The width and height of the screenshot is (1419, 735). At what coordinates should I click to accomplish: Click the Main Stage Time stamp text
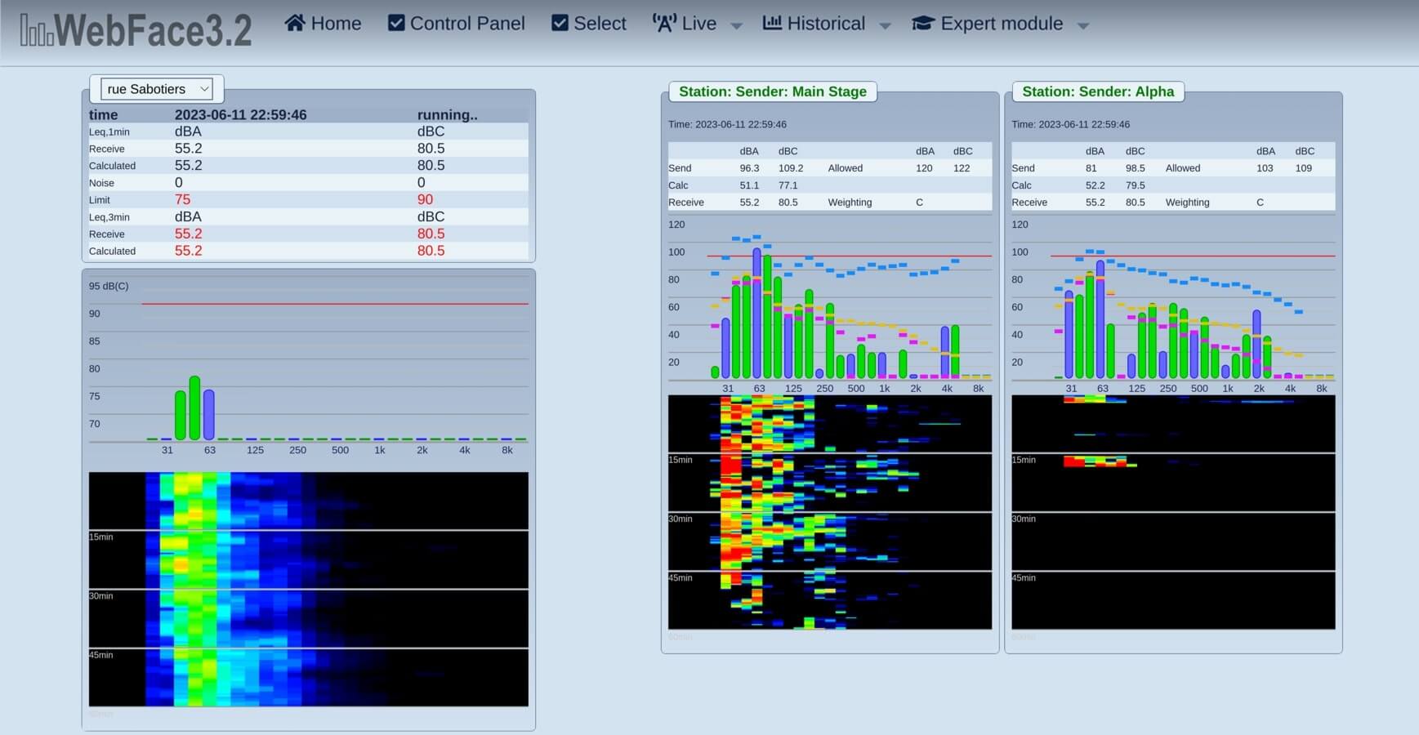click(727, 124)
